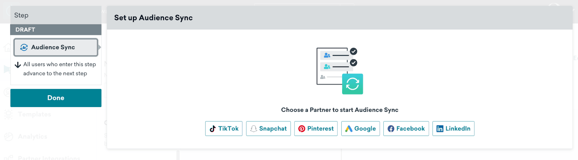This screenshot has height=160, width=578.
Task: Click the Choose a Partner prompt text
Action: (x=340, y=110)
